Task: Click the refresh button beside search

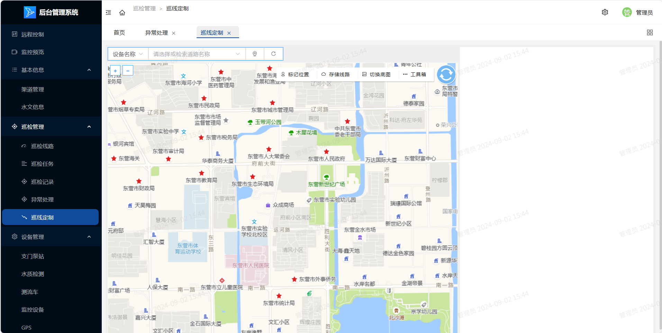Action: (273, 54)
